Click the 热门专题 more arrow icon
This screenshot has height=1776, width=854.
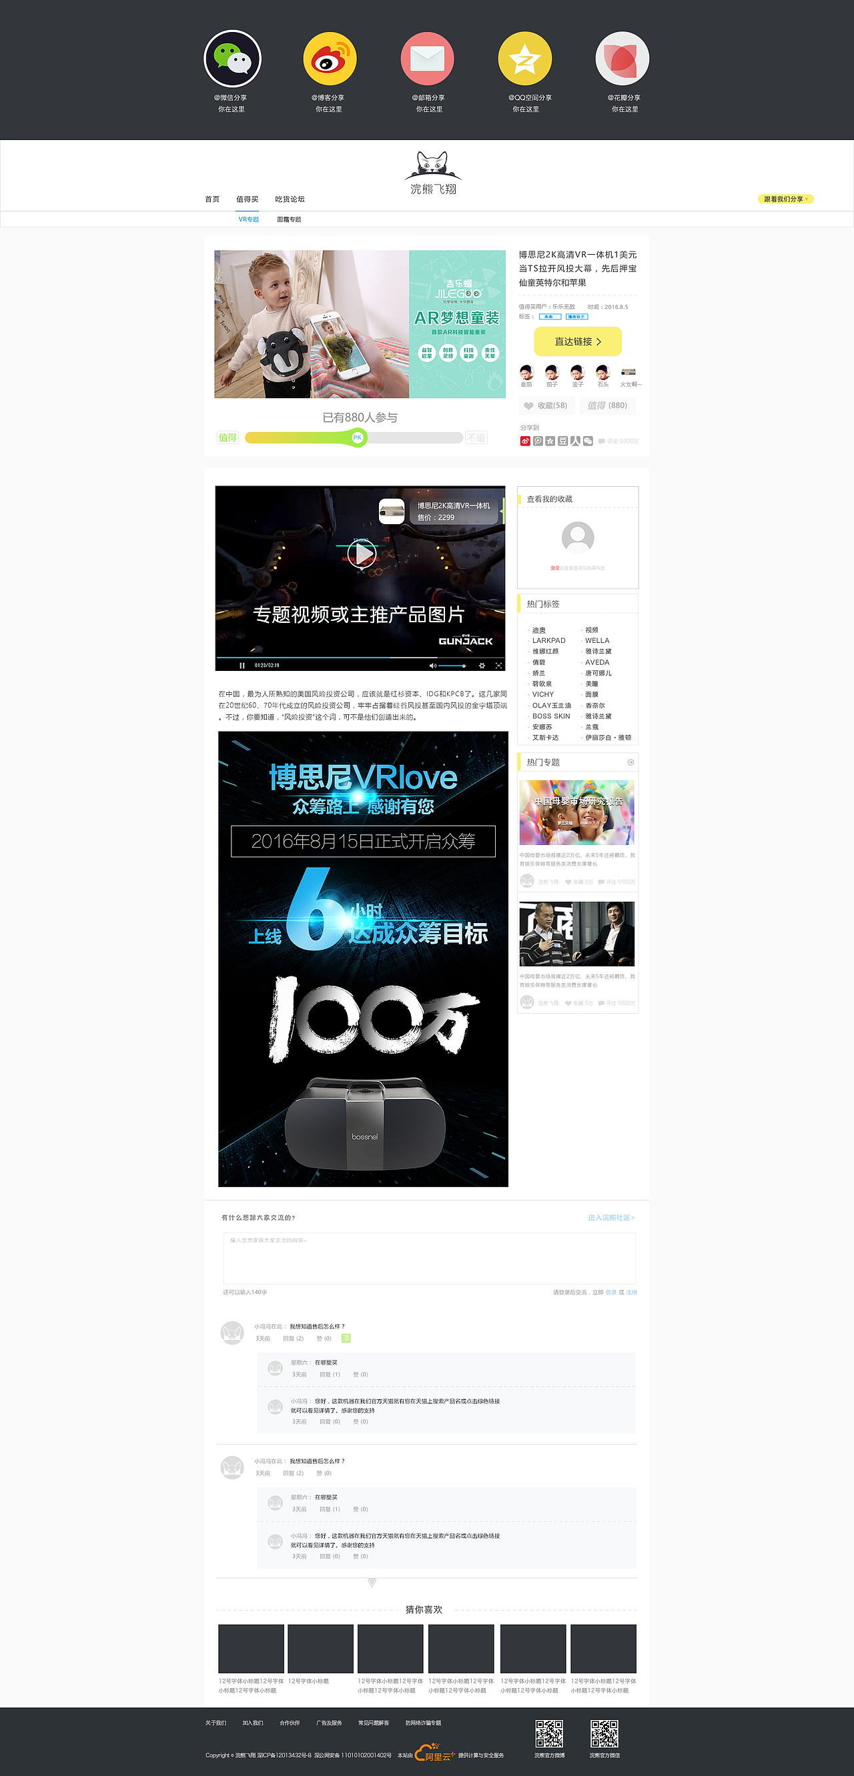coord(630,762)
